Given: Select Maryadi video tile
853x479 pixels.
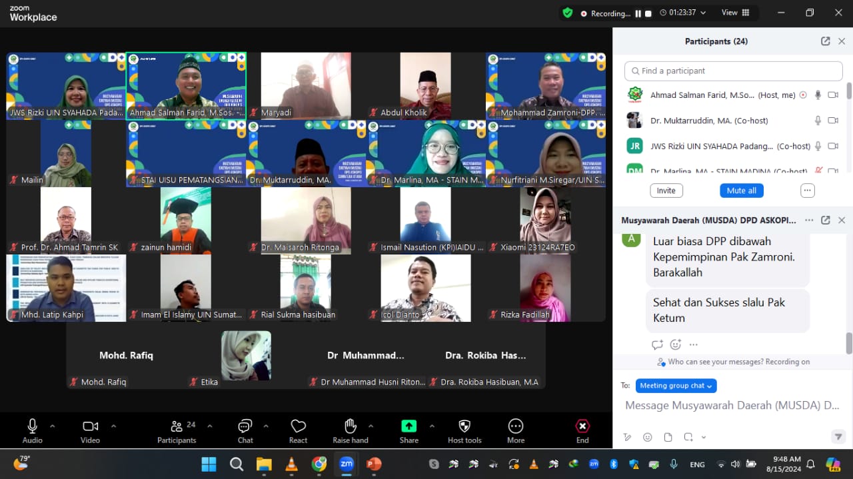Looking at the screenshot, I should pos(306,86).
